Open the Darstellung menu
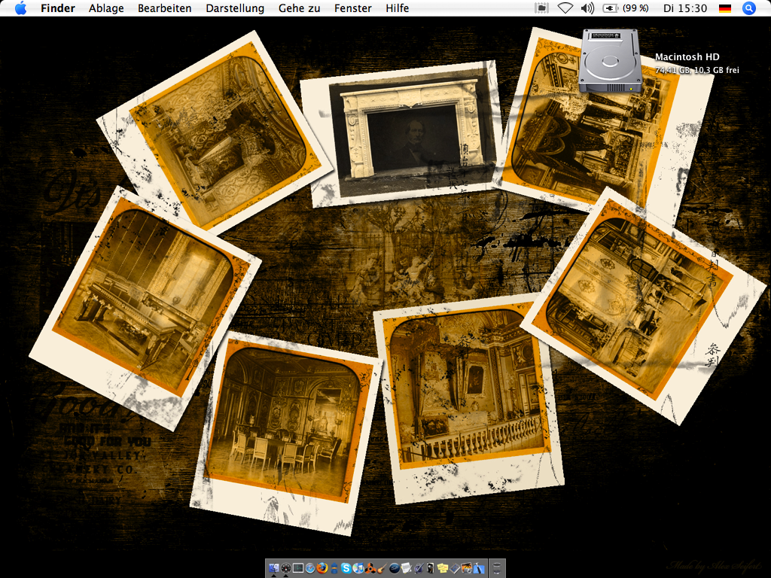The image size is (771, 578). coord(235,8)
